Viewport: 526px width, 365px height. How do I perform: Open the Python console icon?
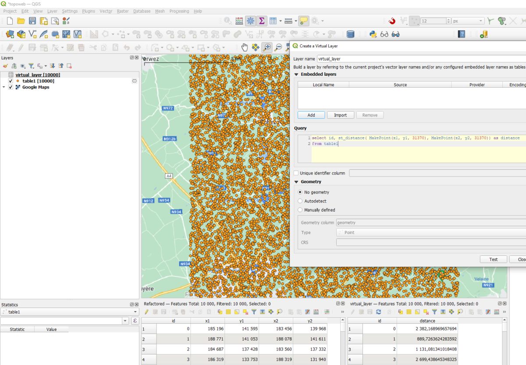tap(373, 34)
